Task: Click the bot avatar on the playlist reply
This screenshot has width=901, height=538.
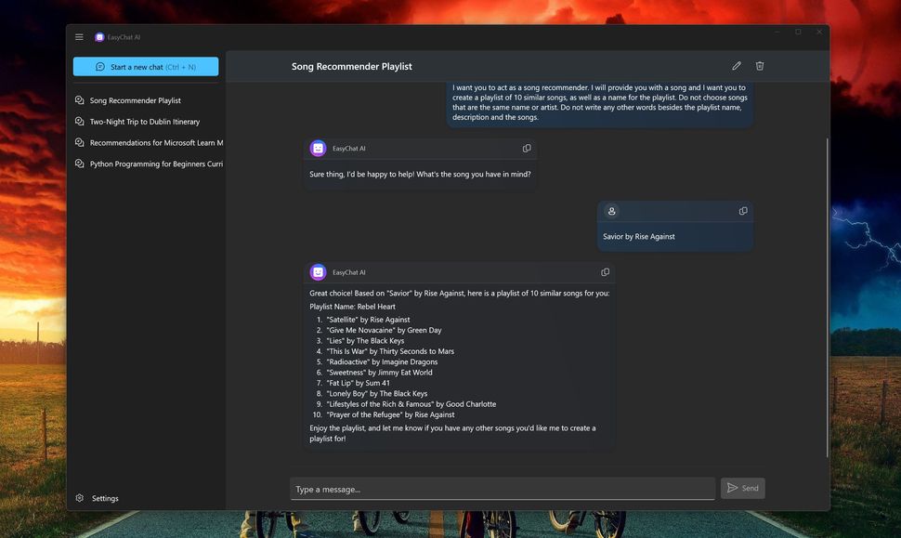Action: [316, 271]
